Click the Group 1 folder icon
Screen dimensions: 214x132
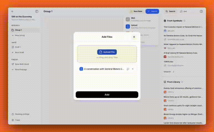coord(13,30)
